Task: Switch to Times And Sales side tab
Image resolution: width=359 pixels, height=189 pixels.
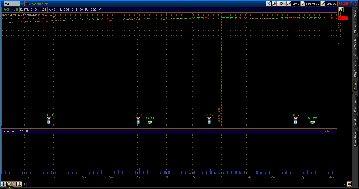Action: coord(355,21)
